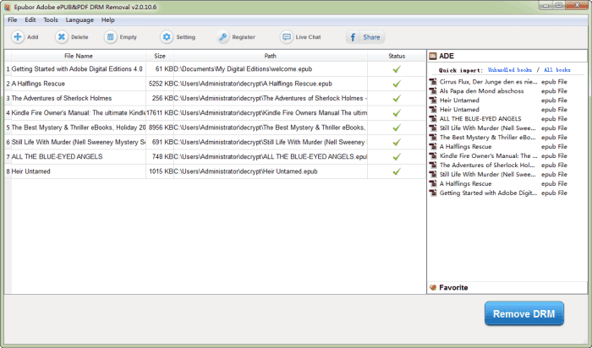Click the Facebook Share button
The width and height of the screenshot is (592, 348).
click(x=365, y=37)
